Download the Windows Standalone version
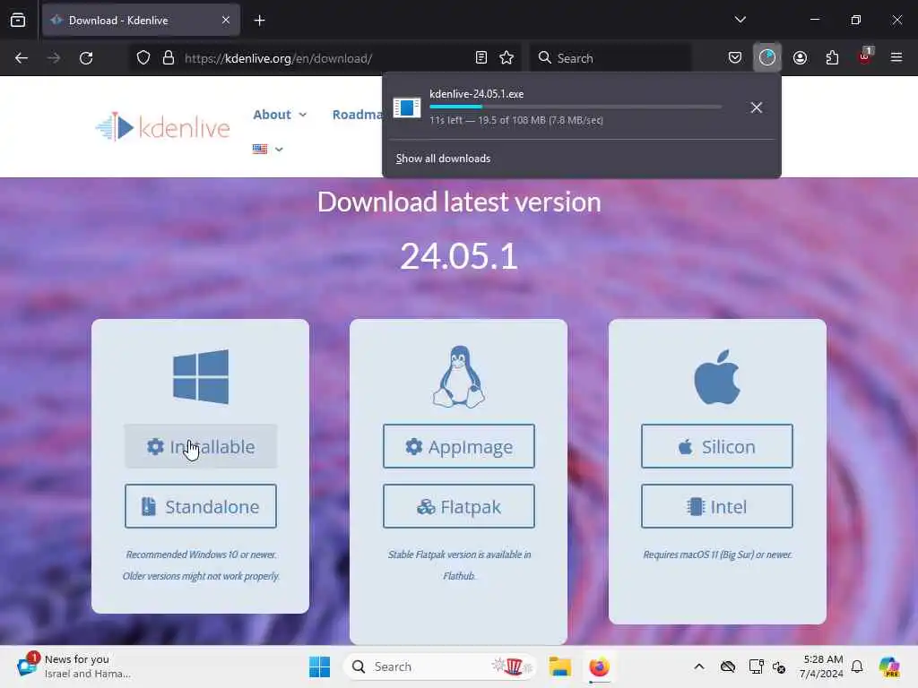Viewport: 918px width, 688px height. 201,506
